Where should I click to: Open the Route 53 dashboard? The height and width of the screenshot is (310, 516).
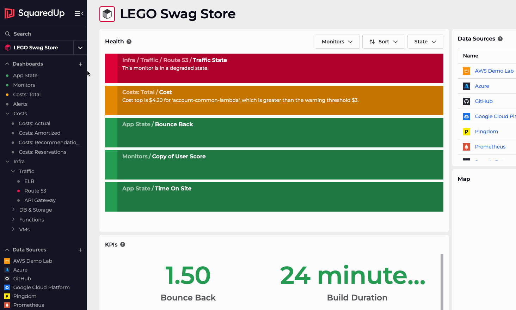[x=35, y=191]
